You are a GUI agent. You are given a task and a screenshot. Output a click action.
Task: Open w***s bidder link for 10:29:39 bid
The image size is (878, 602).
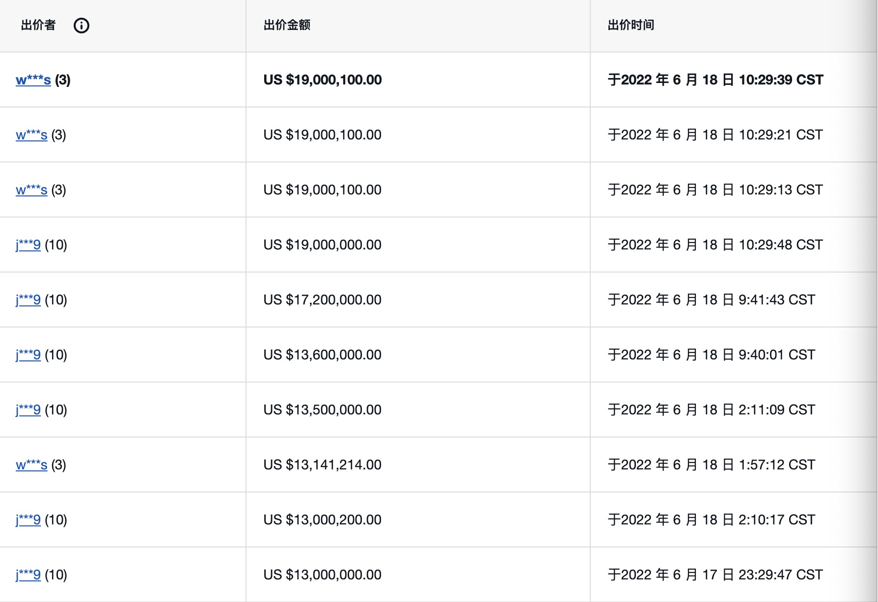[x=33, y=80]
